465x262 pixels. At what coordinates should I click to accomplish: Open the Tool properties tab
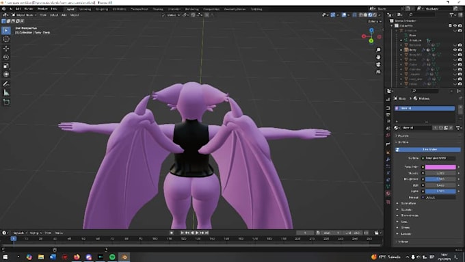[388, 100]
